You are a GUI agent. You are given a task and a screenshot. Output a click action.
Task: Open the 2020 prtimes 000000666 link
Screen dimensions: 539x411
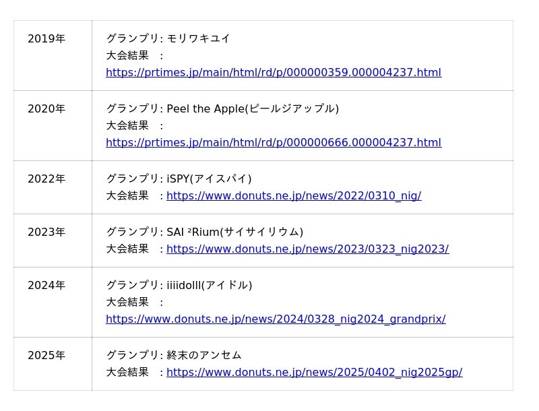pyautogui.click(x=274, y=143)
